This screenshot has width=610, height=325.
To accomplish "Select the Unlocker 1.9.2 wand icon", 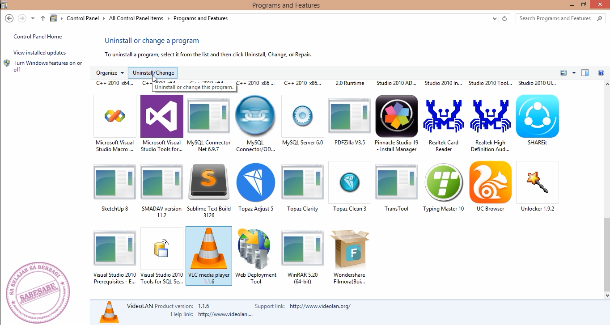I will (x=538, y=182).
